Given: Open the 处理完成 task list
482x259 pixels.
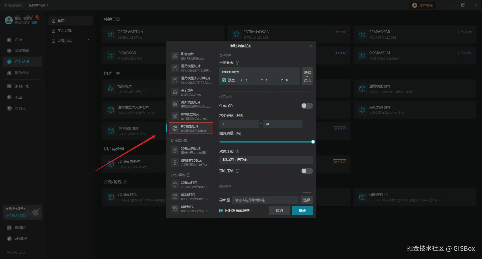Looking at the screenshot, I should click(71, 41).
